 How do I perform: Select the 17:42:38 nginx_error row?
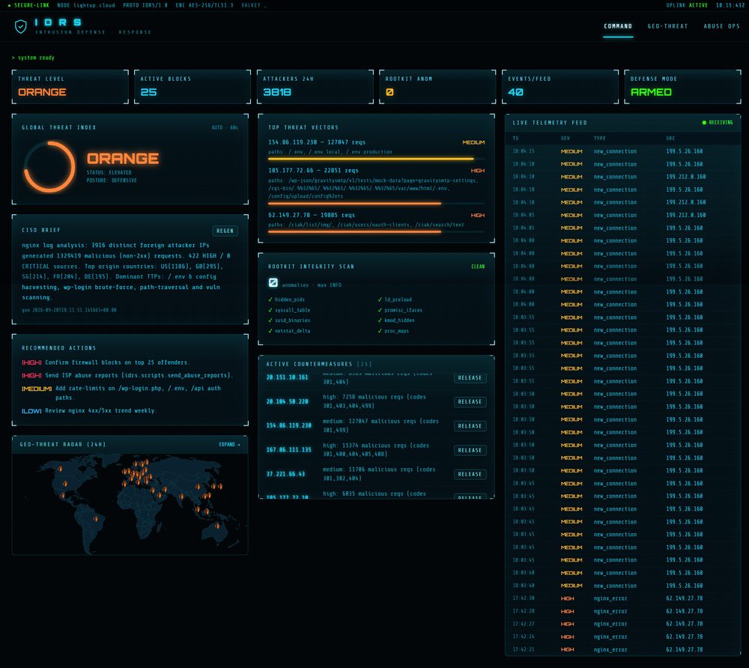[623, 598]
